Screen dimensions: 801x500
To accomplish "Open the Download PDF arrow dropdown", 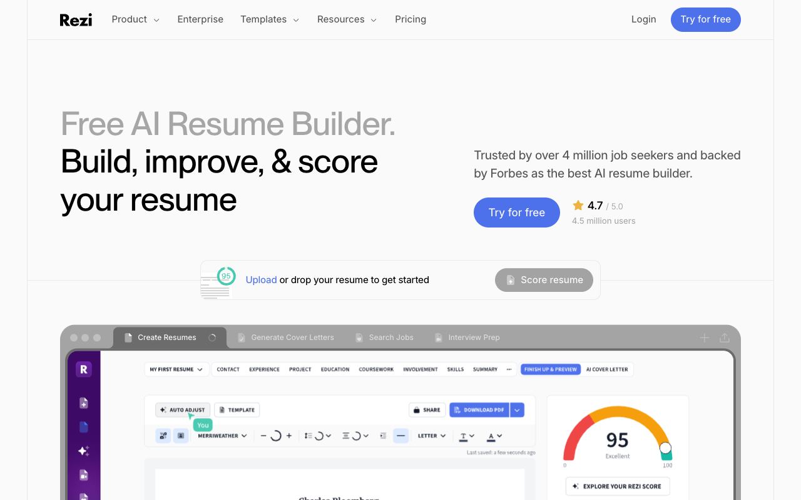I will [517, 410].
